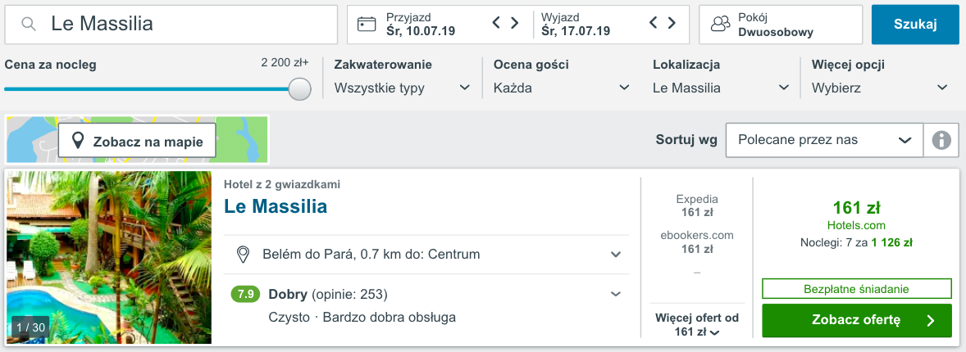The width and height of the screenshot is (966, 352).
Task: Click the Zobacz ofertę button
Action: (x=856, y=320)
